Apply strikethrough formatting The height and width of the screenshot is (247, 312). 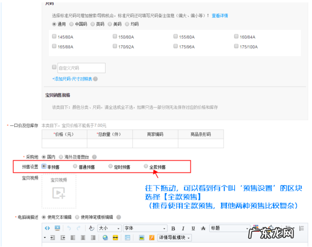[203, 228]
